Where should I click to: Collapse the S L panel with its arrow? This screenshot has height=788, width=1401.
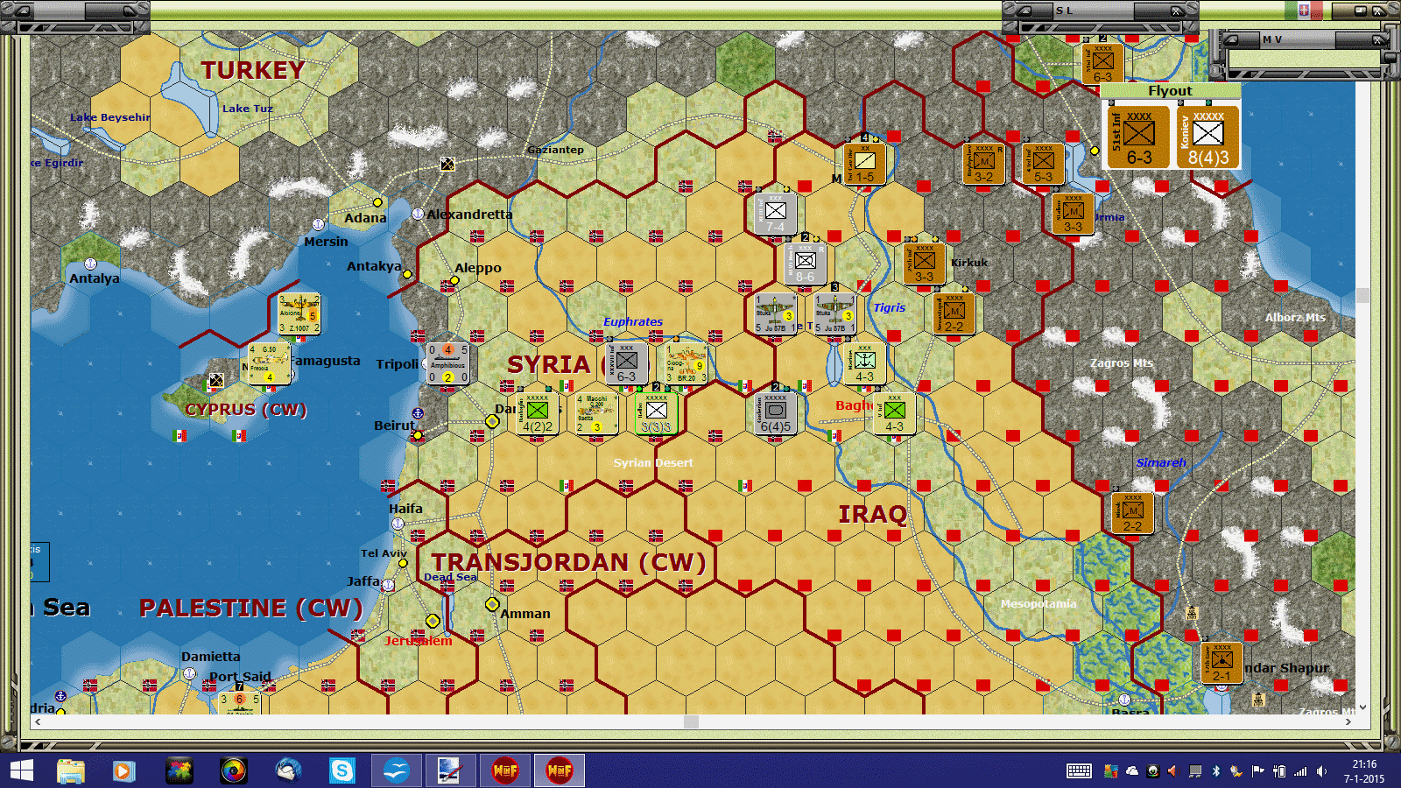tap(1024, 11)
